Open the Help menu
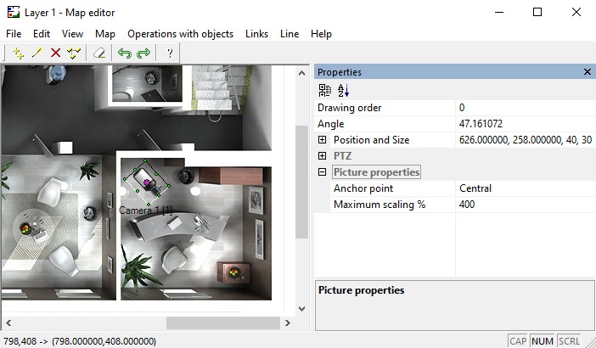The width and height of the screenshot is (596, 348). click(321, 34)
